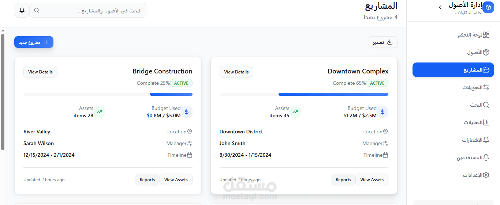Focus the assets and projects search field
The height and width of the screenshot is (205, 500).
88,10
